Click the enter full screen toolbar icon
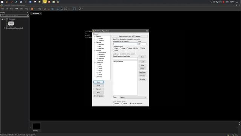This screenshot has width=241, height=136. tap(66, 9)
